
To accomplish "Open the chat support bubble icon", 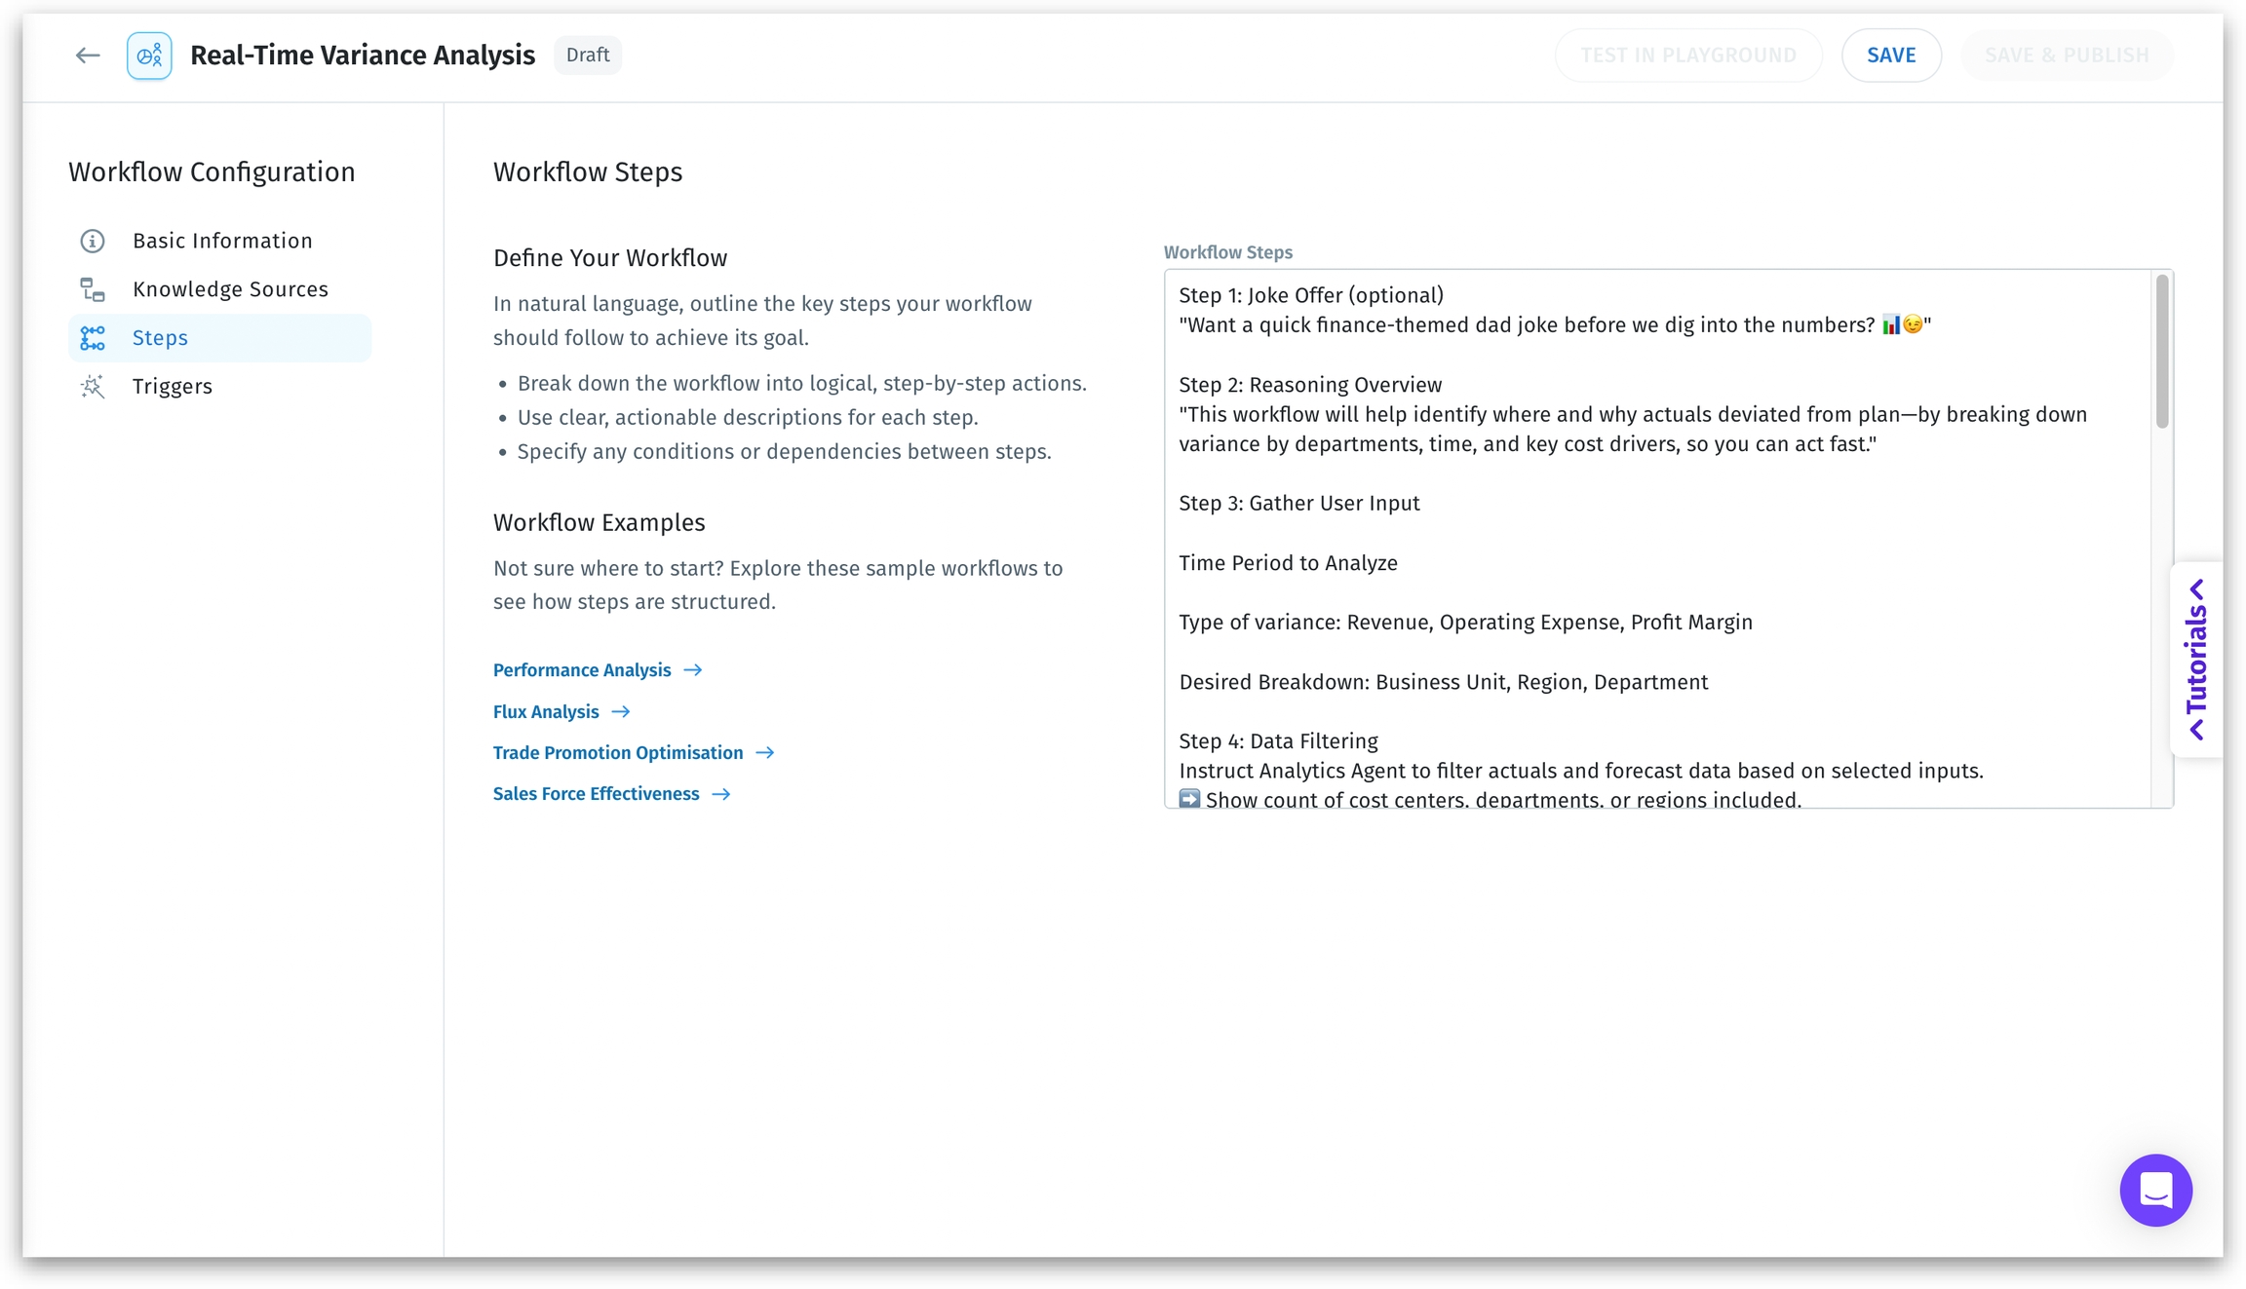I will (x=2155, y=1190).
